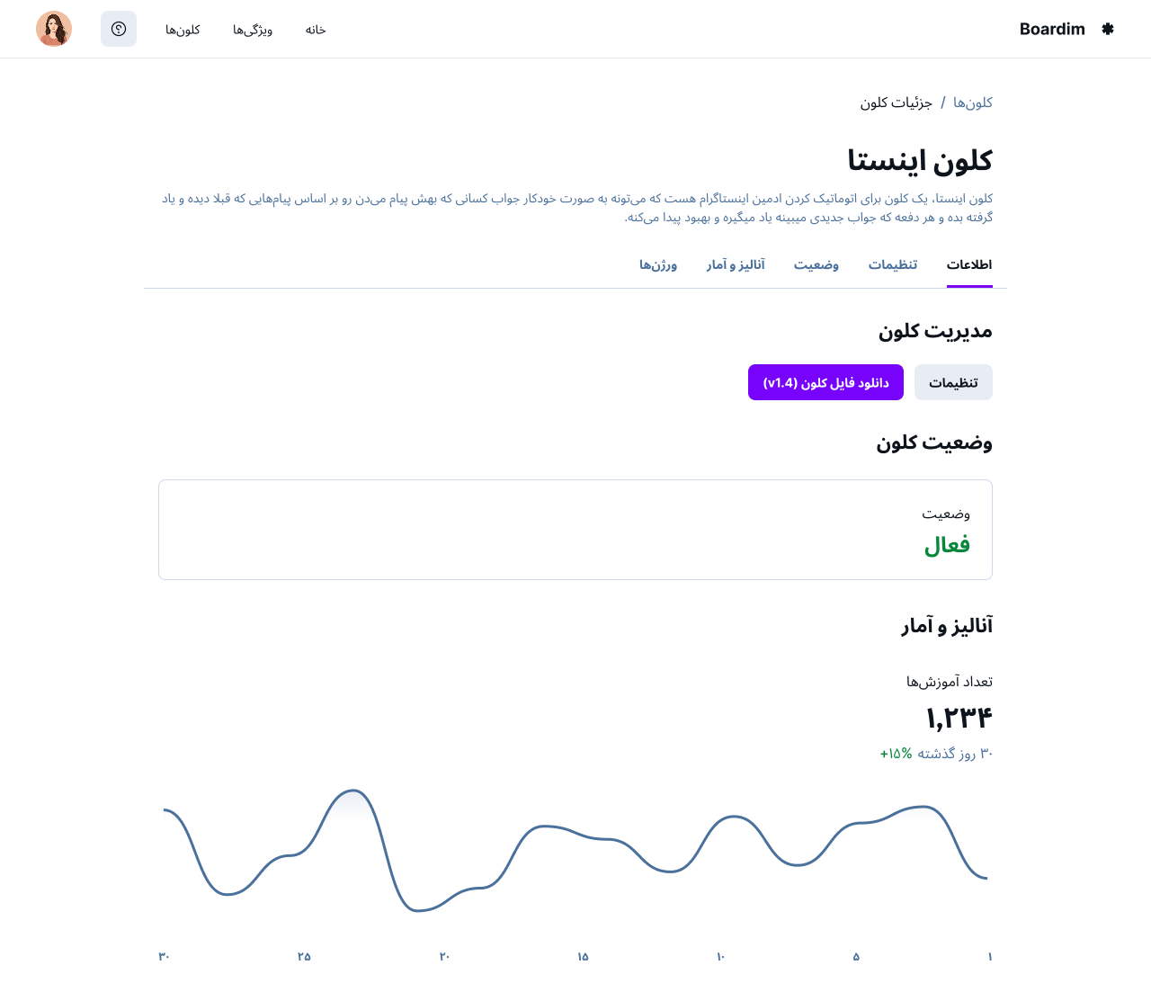The width and height of the screenshot is (1151, 1001).
Task: Switch to the وضعیت tab
Action: pyautogui.click(x=816, y=264)
